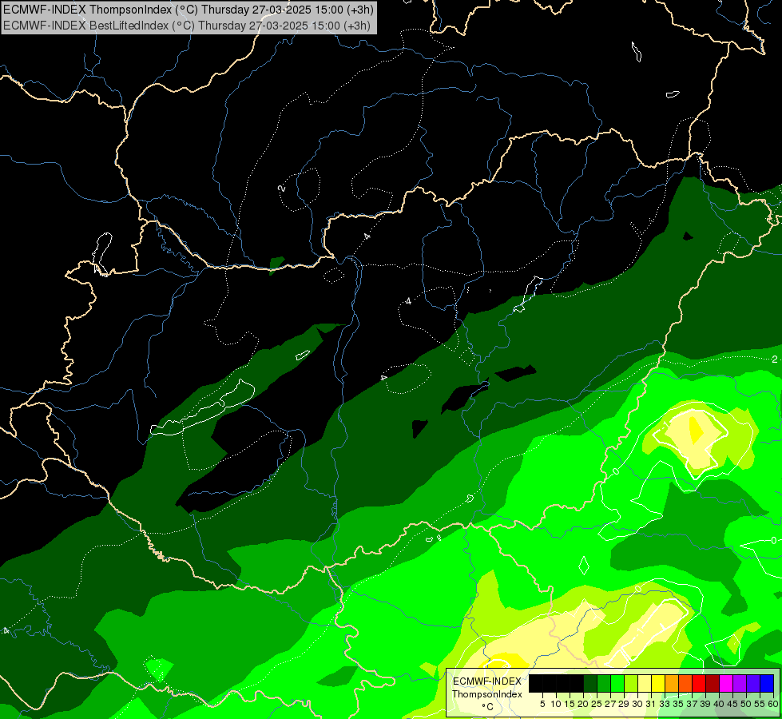Select the medium green 25-27 legend swatch
The width and height of the screenshot is (782, 719).
click(x=604, y=683)
